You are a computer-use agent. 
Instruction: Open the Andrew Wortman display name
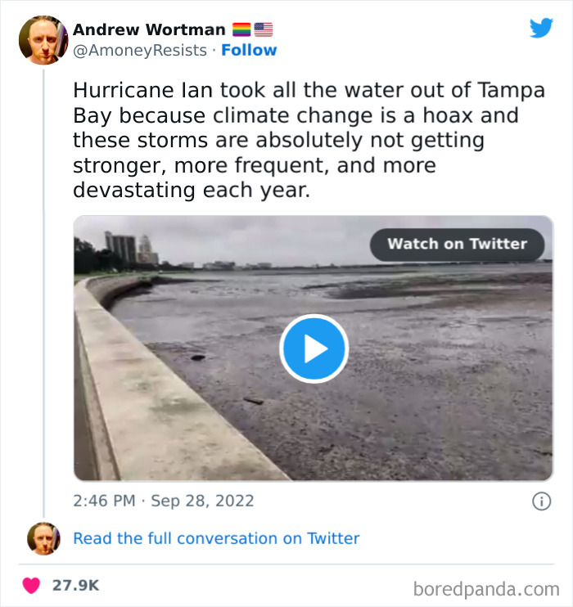(x=149, y=29)
